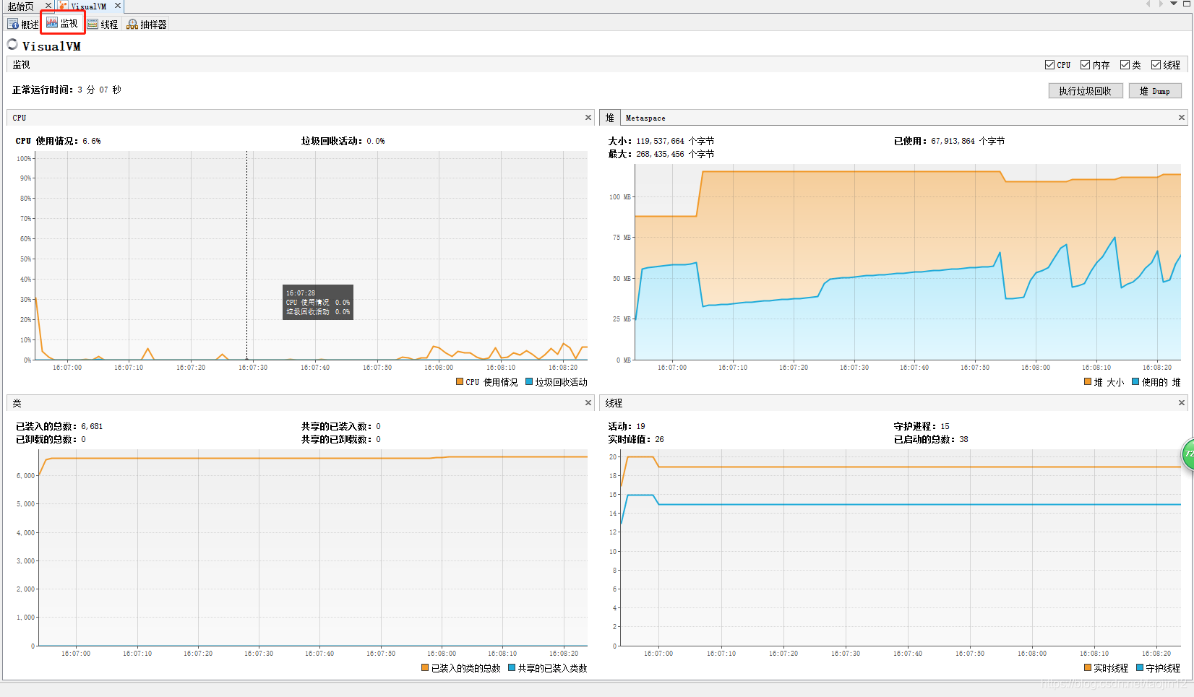
Task: Uncheck the 类 classes checkbox
Action: pyautogui.click(x=1125, y=65)
